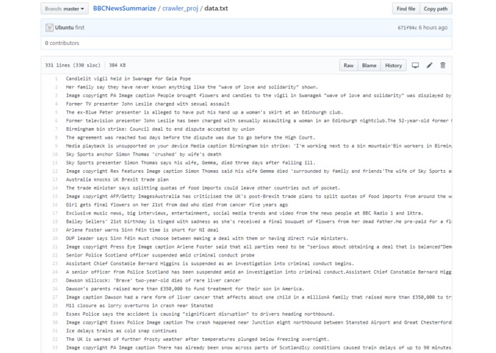This screenshot has width=496, height=353.
Task: Select line number 7
Action: click(x=56, y=129)
